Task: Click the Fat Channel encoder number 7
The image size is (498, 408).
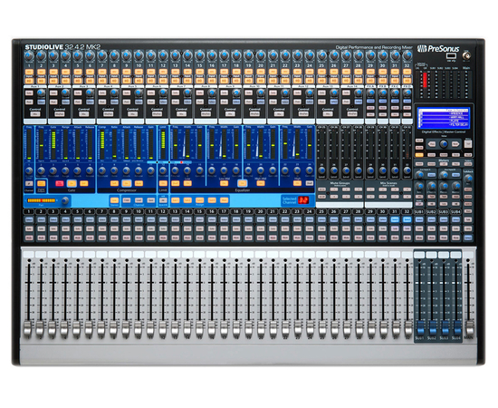Action: (x=102, y=170)
